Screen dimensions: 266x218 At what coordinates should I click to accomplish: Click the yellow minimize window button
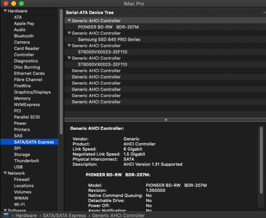(14, 4)
